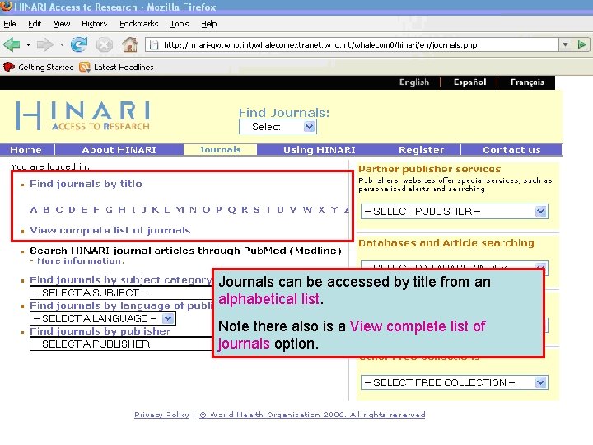Click the HINARI Access to Research logo
The height and width of the screenshot is (445, 593).
[83, 116]
